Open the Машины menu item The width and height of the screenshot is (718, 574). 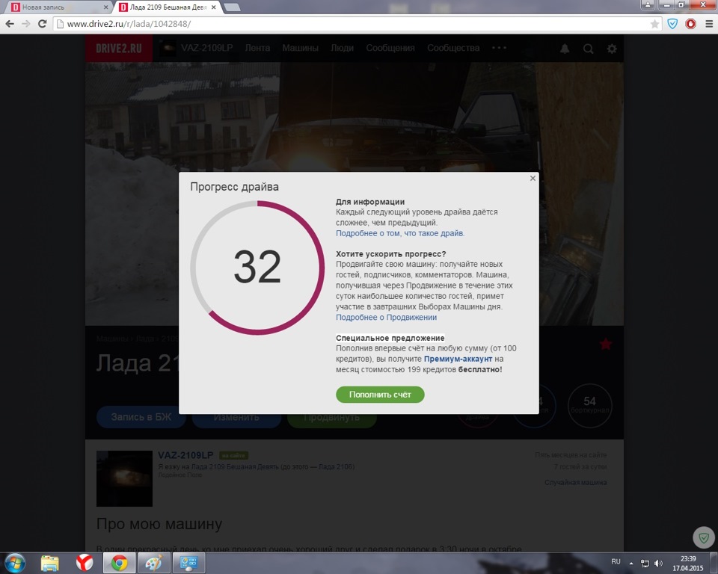pos(300,48)
